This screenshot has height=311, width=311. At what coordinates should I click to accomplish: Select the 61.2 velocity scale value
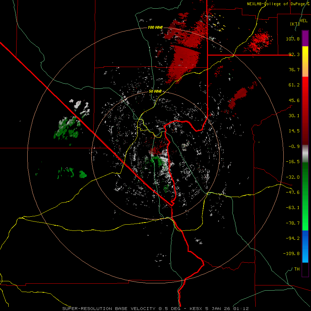(294, 85)
